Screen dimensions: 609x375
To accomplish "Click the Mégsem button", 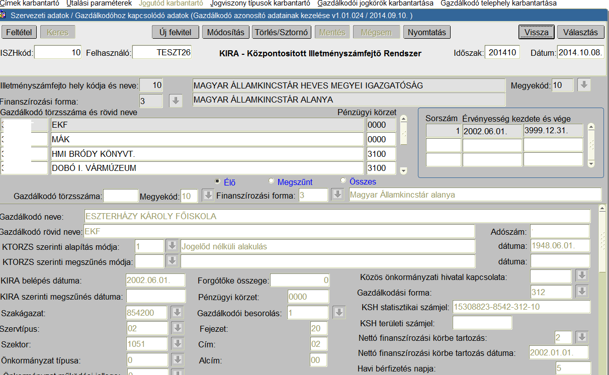I will click(x=376, y=32).
